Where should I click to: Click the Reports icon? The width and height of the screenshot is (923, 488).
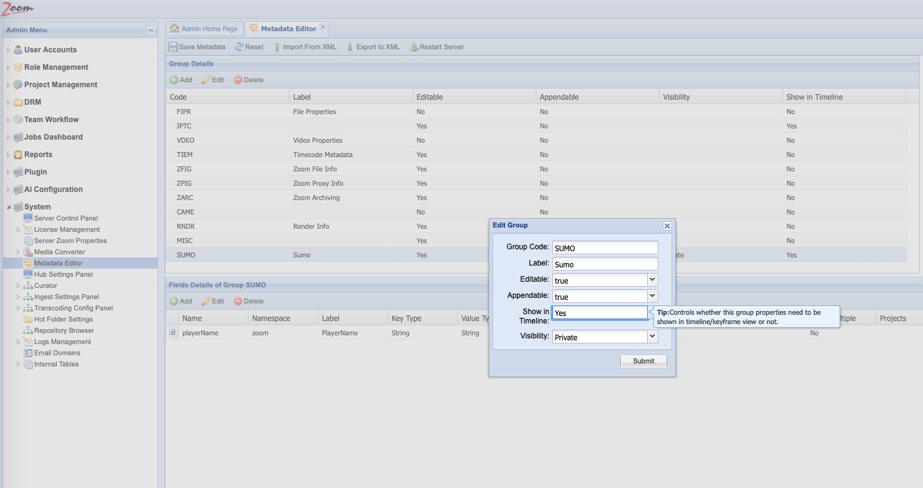point(18,155)
